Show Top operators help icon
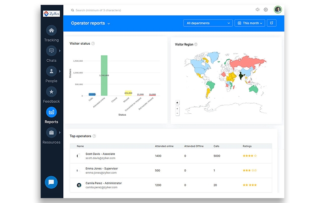 click(94, 136)
